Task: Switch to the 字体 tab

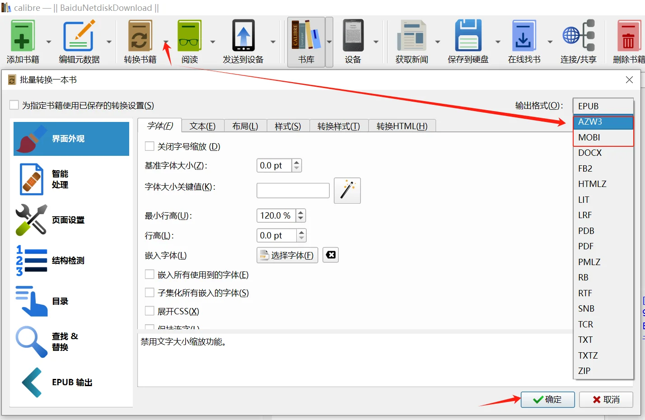Action: click(x=160, y=126)
